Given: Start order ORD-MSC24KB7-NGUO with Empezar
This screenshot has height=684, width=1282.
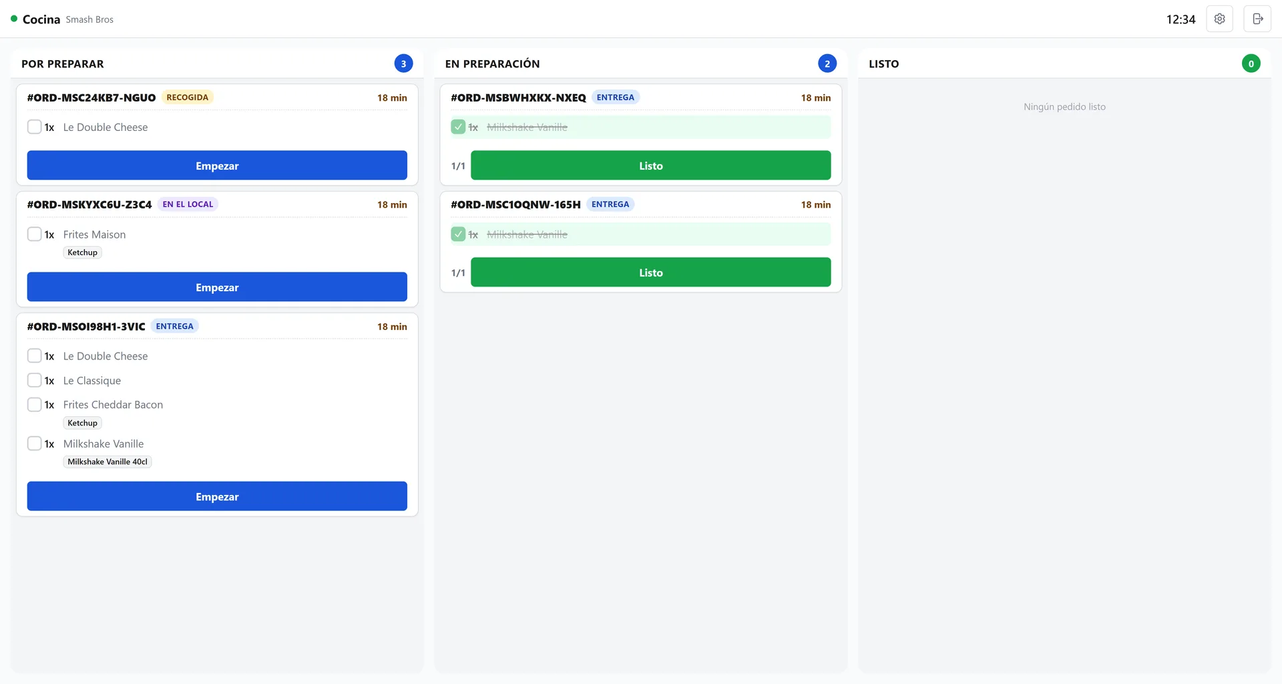Looking at the screenshot, I should click(217, 165).
